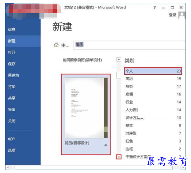Filter by 设计方案 category with 13 items
This screenshot has width=191, height=173.
point(153,118)
